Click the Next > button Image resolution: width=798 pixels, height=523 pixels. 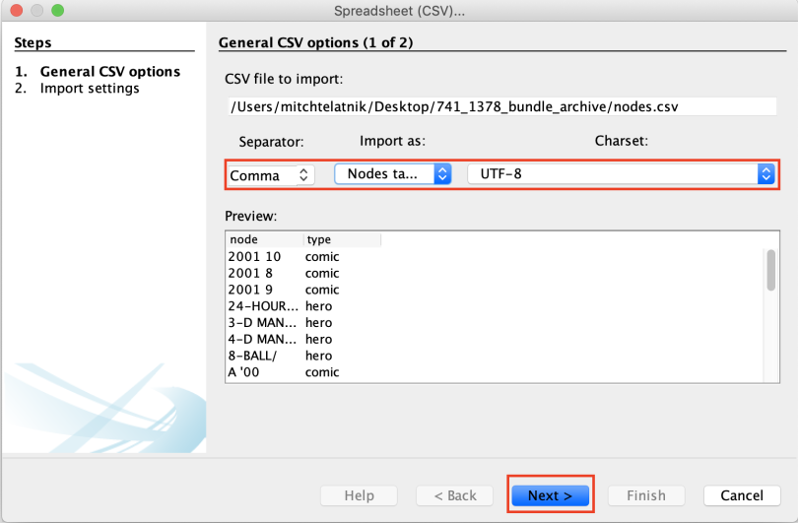pyautogui.click(x=550, y=495)
